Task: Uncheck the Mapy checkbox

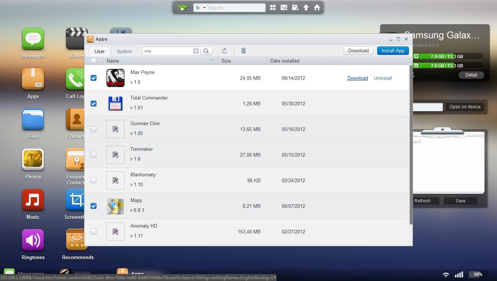Action: pyautogui.click(x=94, y=206)
